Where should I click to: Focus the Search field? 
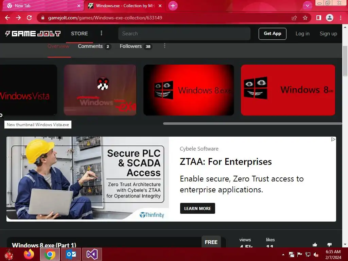pyautogui.click(x=184, y=34)
